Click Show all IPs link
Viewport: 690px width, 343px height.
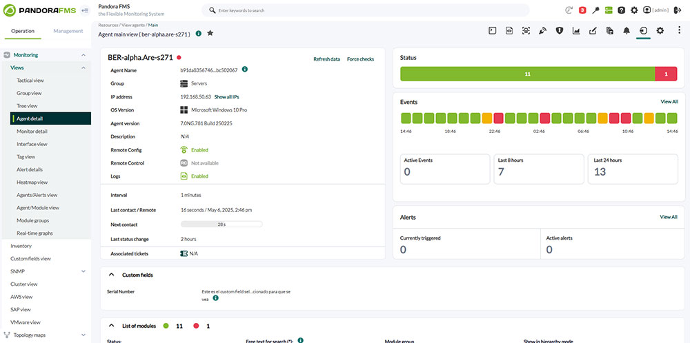click(226, 96)
